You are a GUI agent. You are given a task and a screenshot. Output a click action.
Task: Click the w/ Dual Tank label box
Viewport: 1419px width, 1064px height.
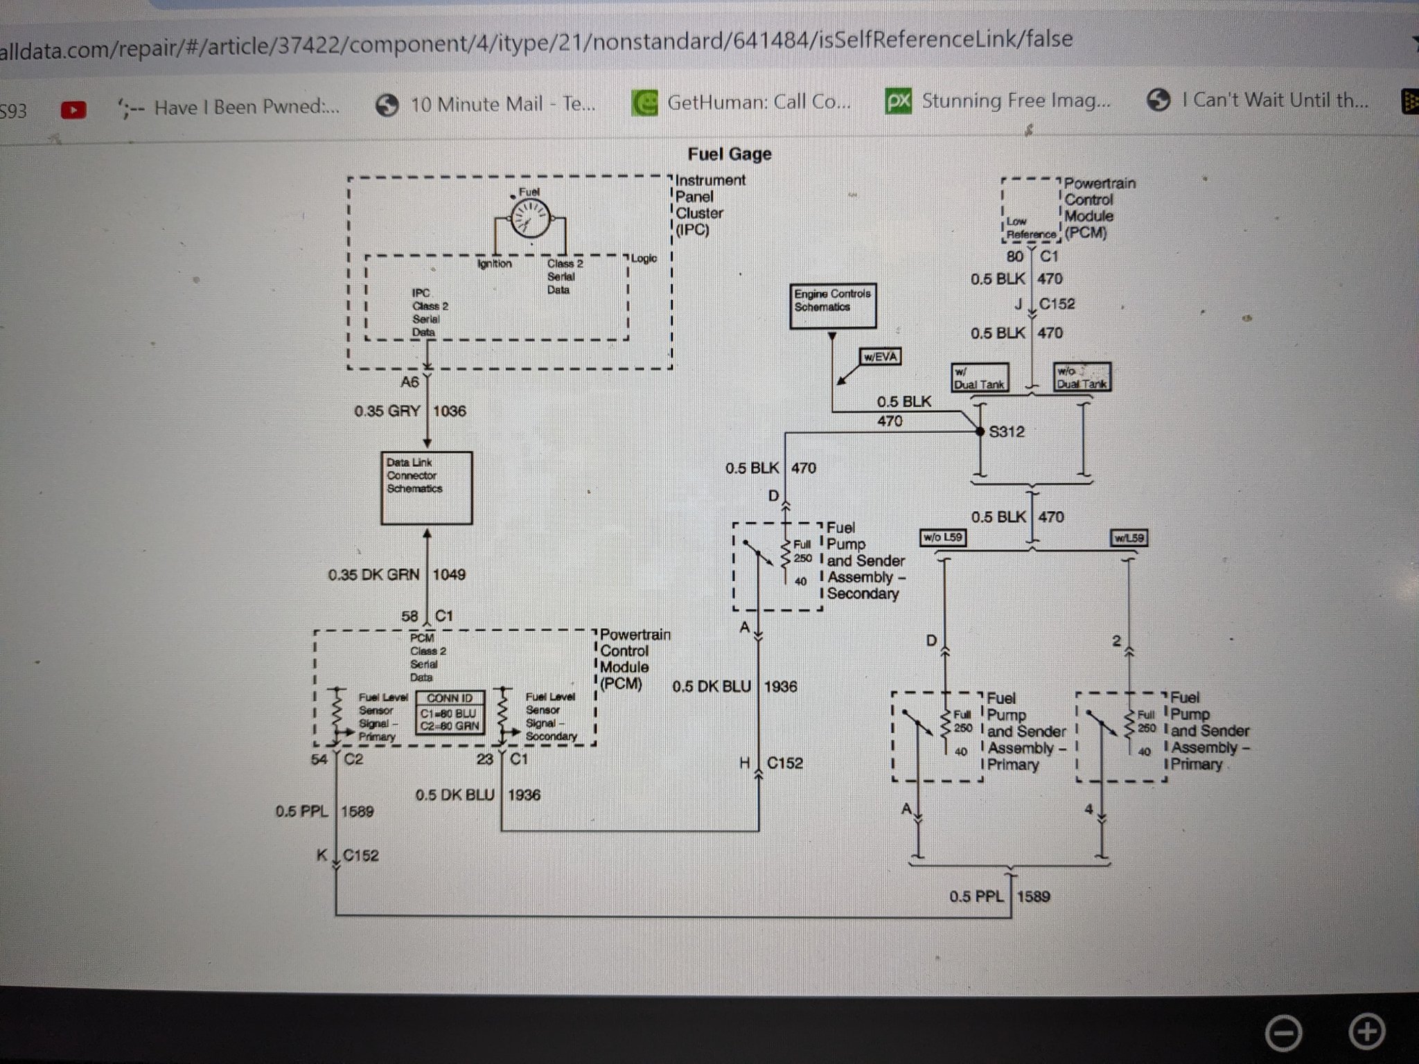coord(978,378)
